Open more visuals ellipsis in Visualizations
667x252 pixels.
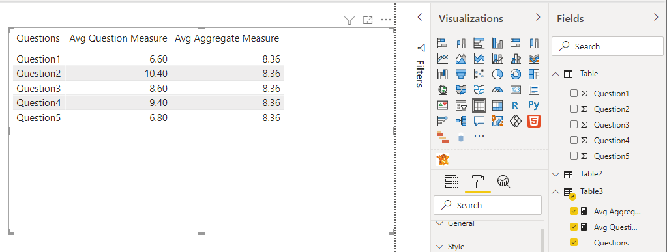coord(479,136)
